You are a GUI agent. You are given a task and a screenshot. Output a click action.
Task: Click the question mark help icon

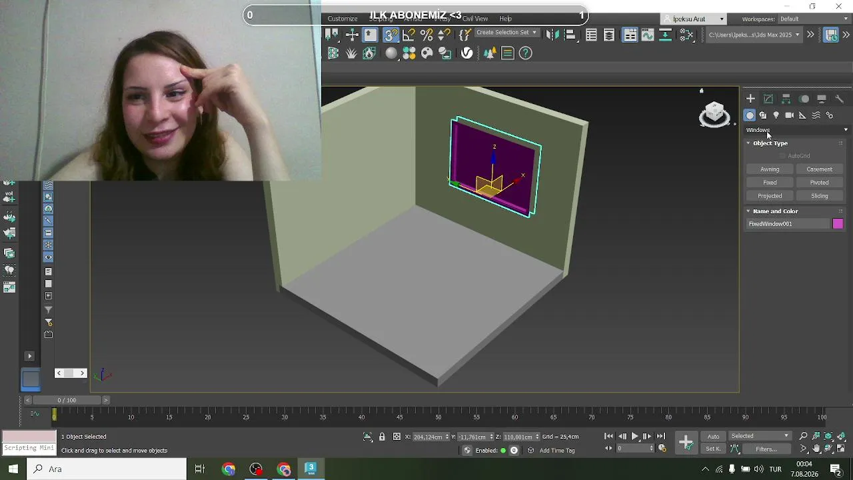(x=526, y=53)
